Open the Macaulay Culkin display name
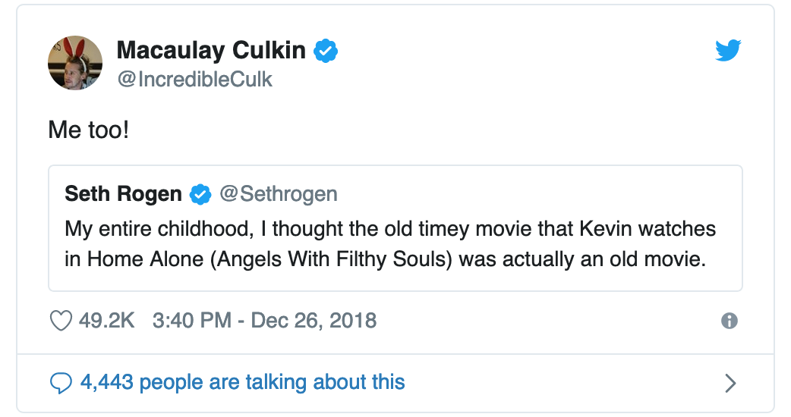791x417 pixels. pos(211,51)
